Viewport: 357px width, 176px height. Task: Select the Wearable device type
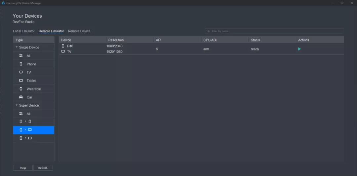click(34, 89)
